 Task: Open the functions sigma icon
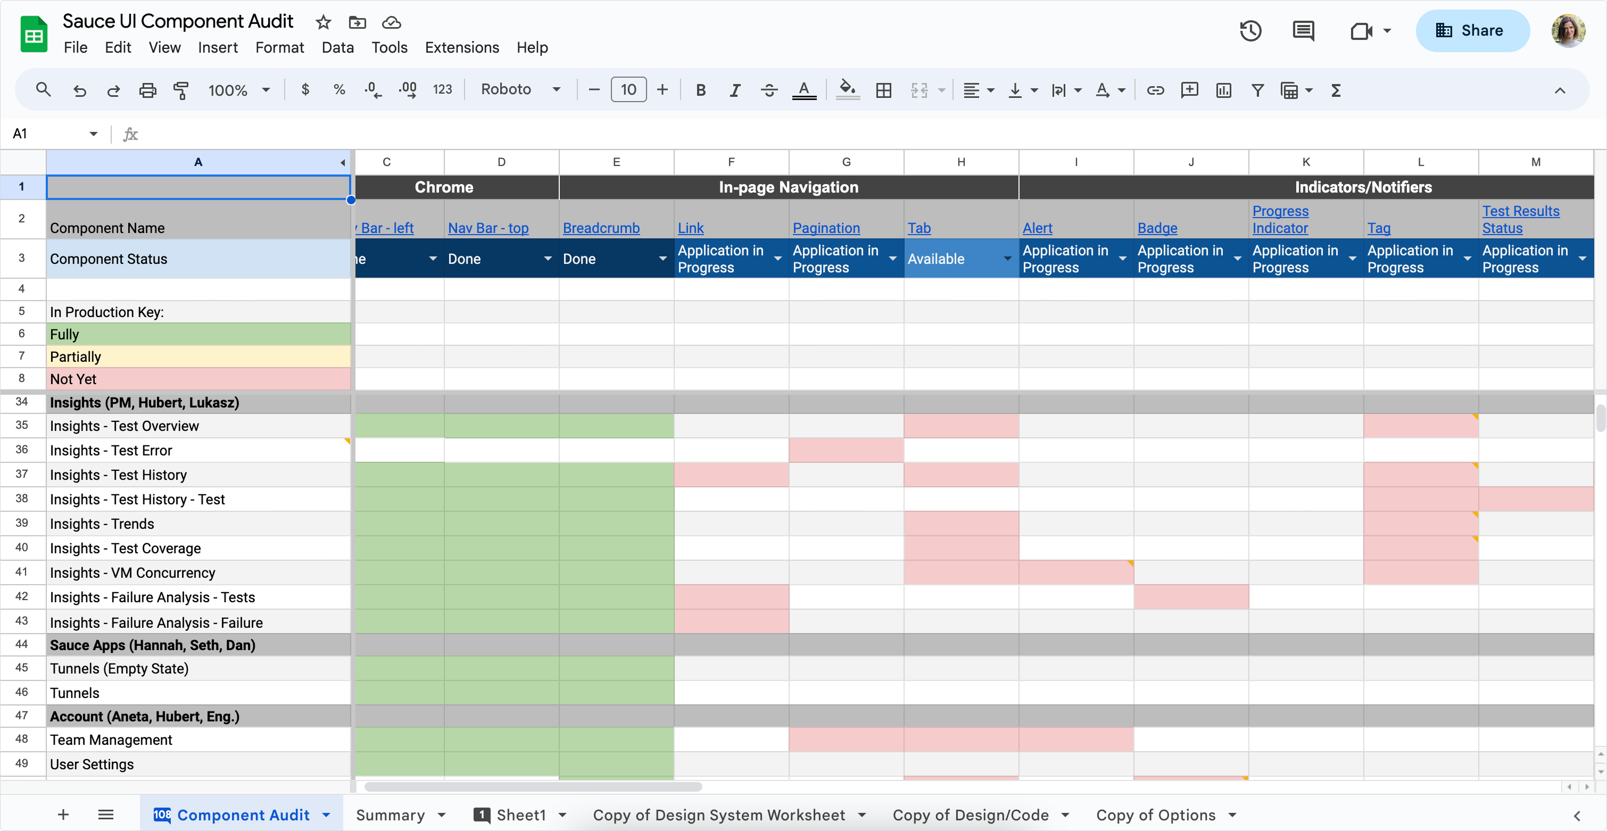tap(1336, 90)
